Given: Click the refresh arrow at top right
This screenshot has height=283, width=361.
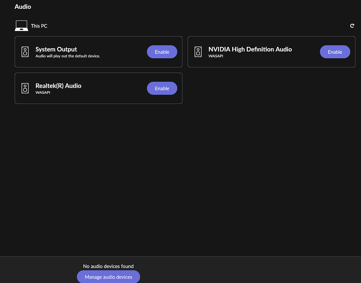Looking at the screenshot, I should coord(352,25).
